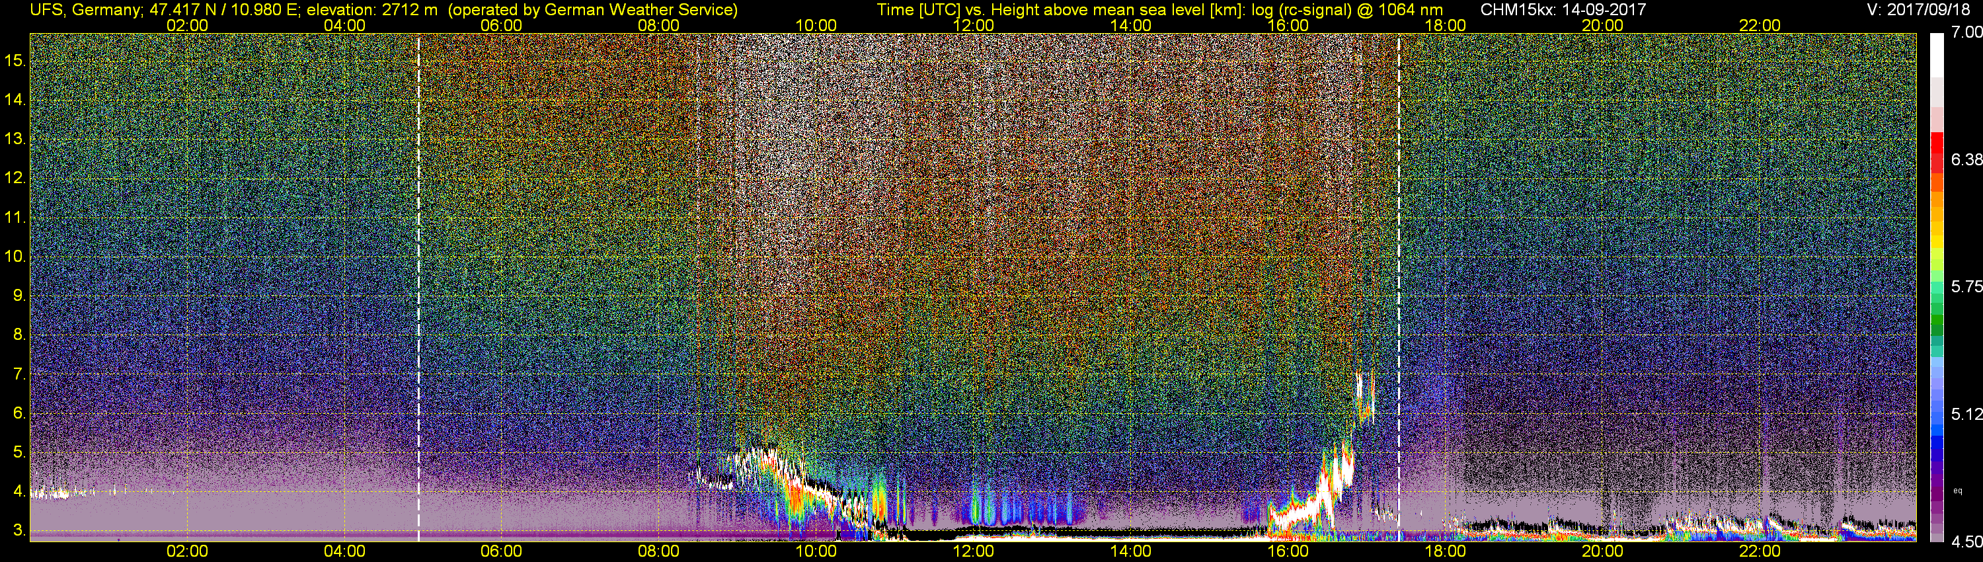Click white dashed vertical line near 05:00

(x=419, y=287)
